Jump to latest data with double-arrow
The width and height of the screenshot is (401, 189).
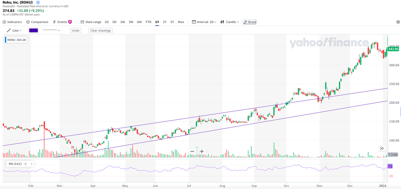point(382,148)
